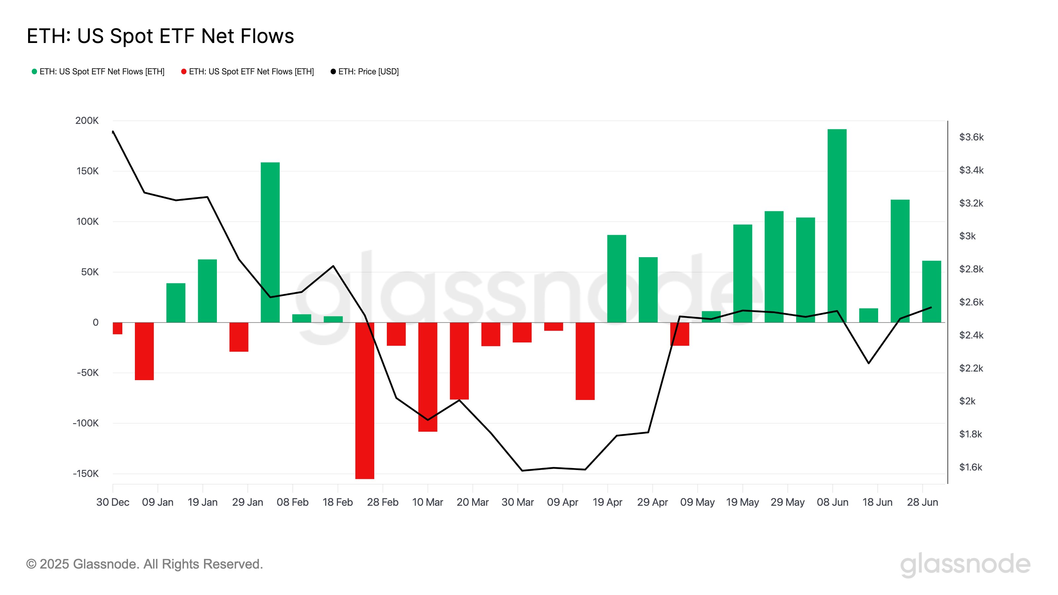Toggle the red-dotted Net Flows legend label

tap(251, 71)
